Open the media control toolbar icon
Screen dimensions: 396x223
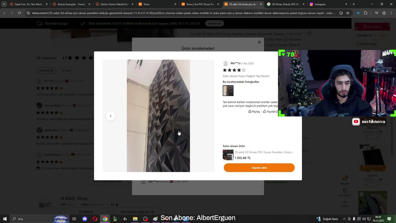point(377,13)
